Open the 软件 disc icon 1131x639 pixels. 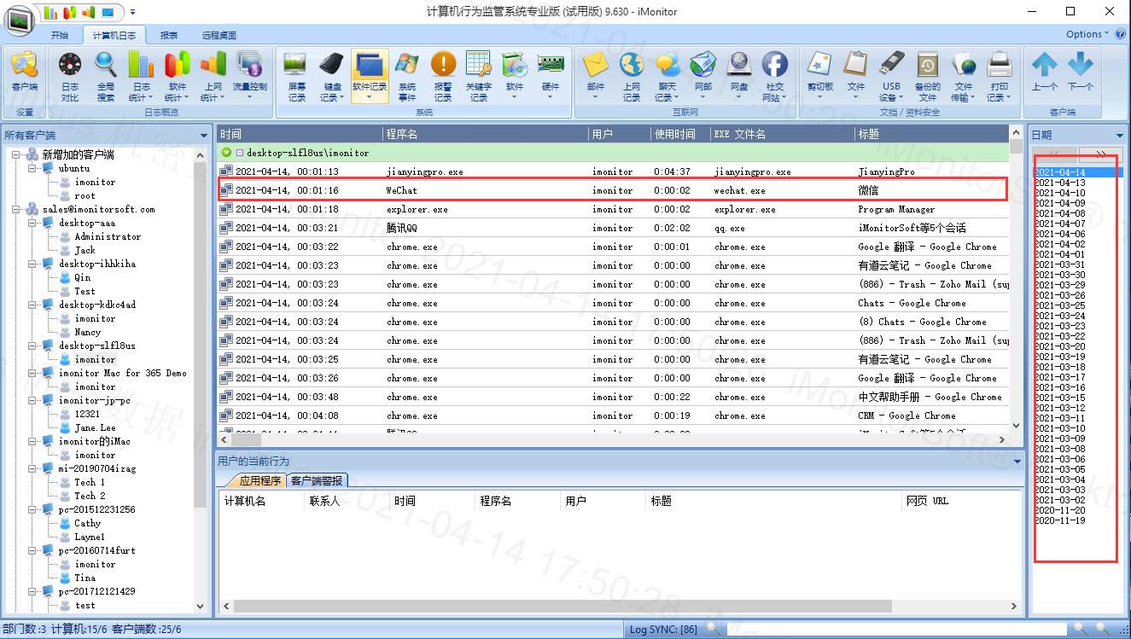pyautogui.click(x=515, y=77)
